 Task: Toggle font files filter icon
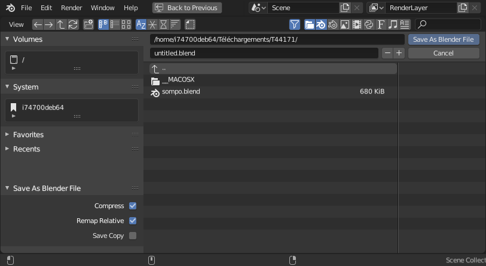(381, 24)
